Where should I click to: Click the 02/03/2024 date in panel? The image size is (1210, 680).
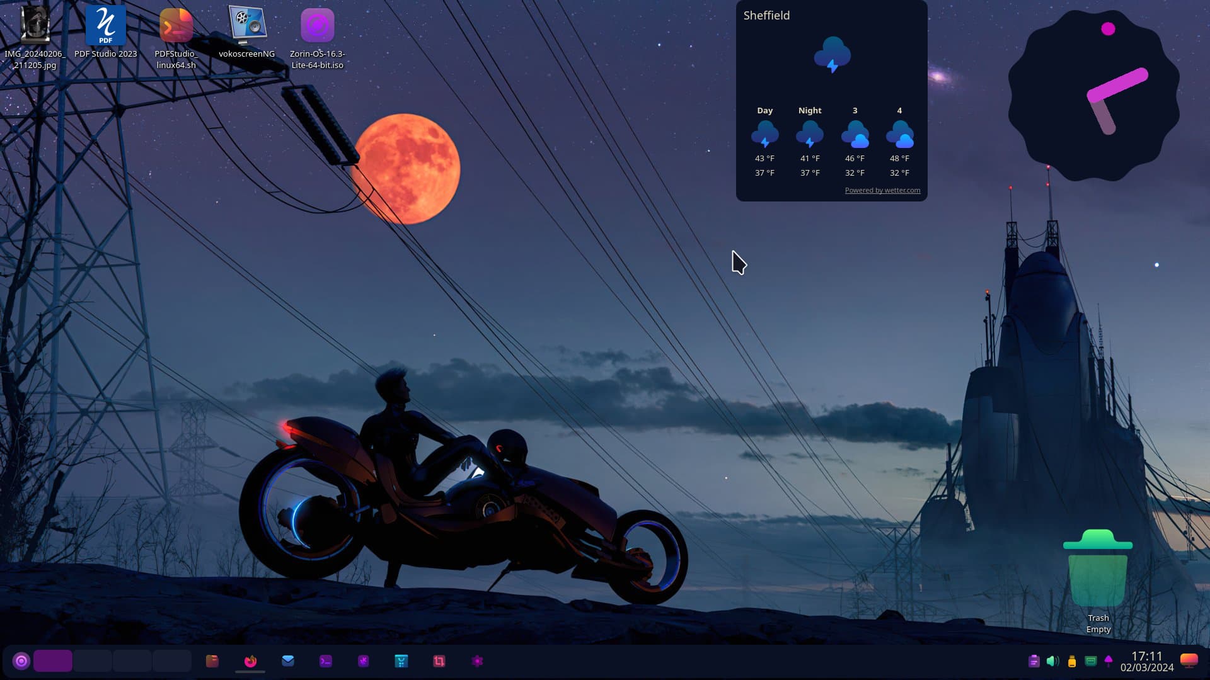pyautogui.click(x=1146, y=668)
